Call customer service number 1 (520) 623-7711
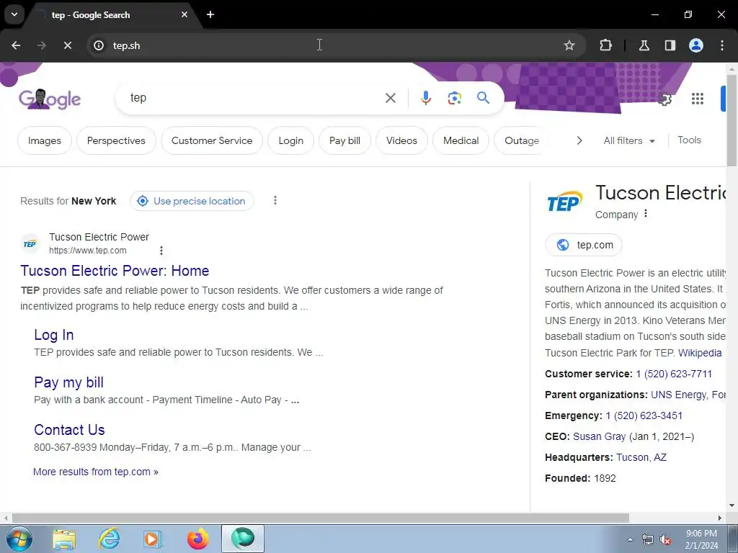This screenshot has height=553, width=738. 674,374
